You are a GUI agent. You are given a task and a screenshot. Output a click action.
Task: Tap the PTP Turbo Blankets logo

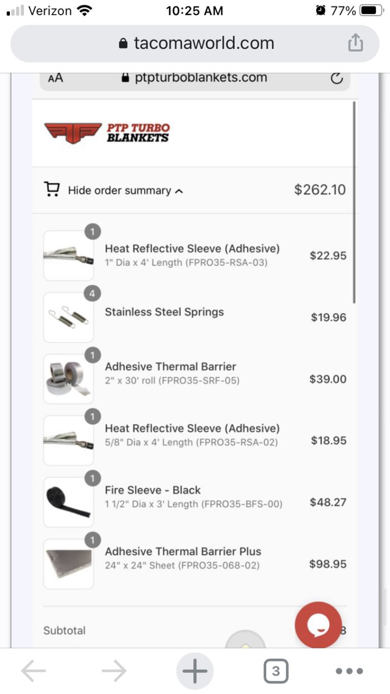(x=107, y=132)
